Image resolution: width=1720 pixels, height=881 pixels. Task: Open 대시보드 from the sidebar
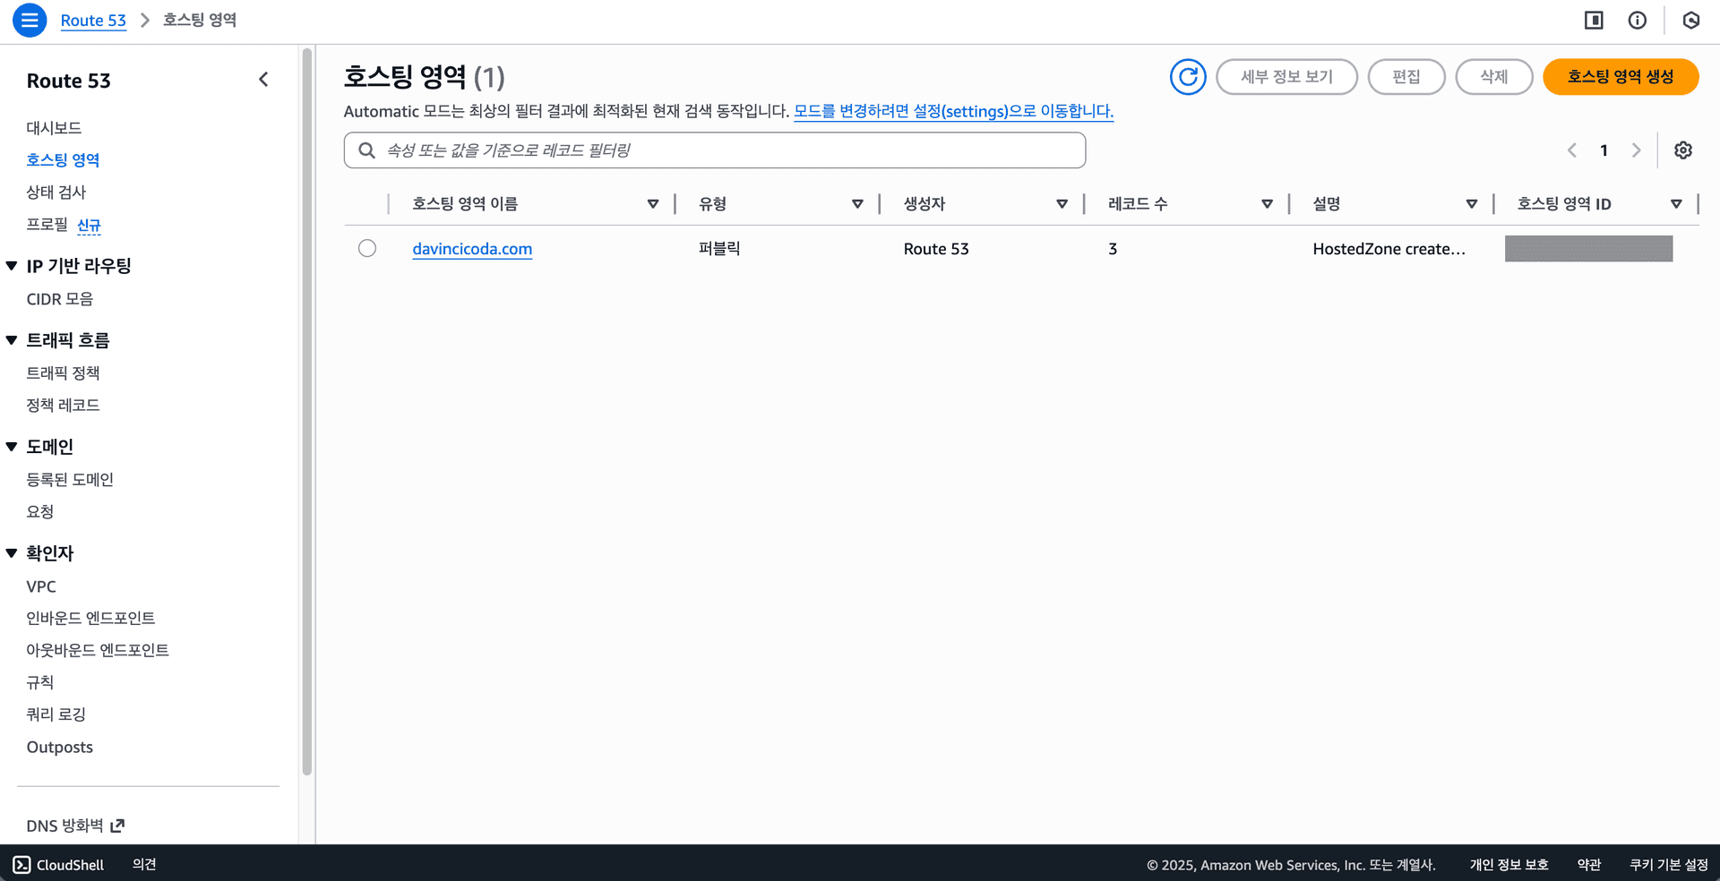(54, 127)
